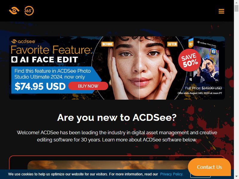This screenshot has height=179, width=239.
Task: Open the orange hamburger navigation menu
Action: click(221, 11)
